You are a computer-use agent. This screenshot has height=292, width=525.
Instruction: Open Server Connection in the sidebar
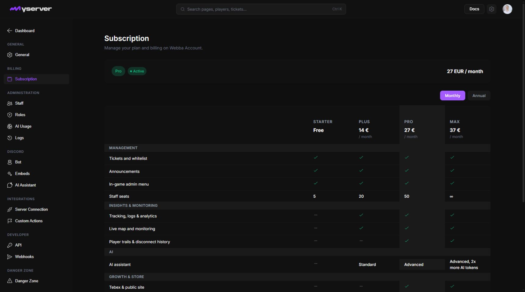coord(36,210)
